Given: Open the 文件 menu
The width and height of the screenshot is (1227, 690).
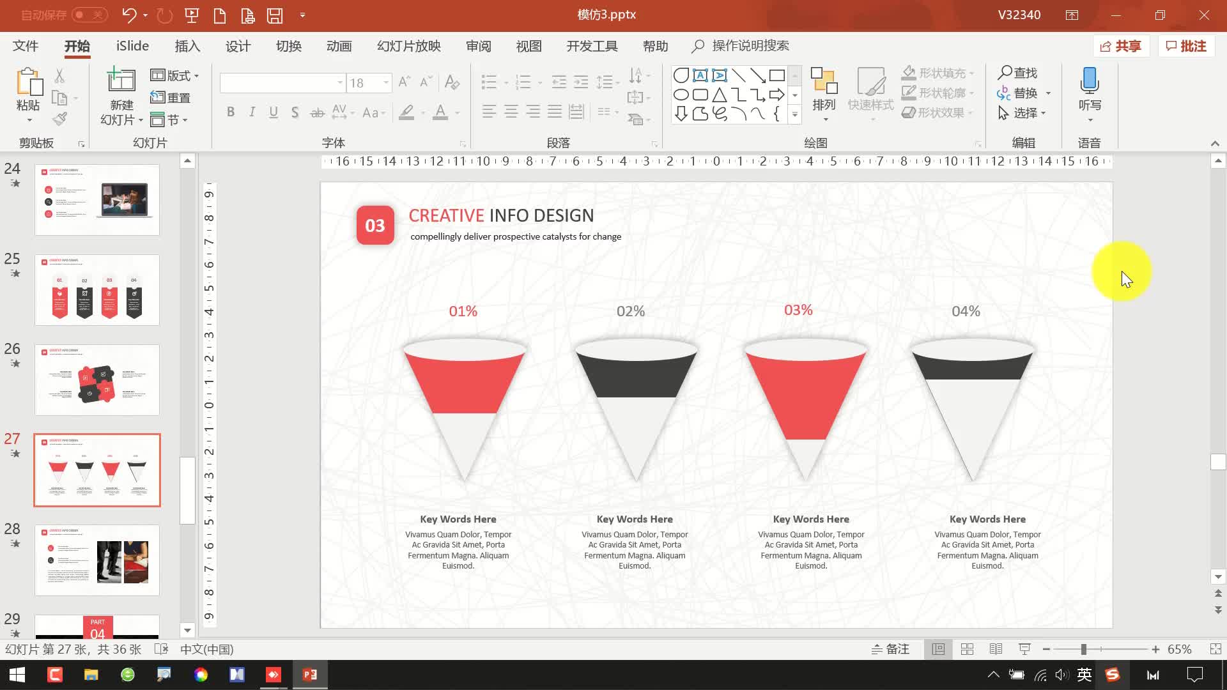Looking at the screenshot, I should 26,46.
